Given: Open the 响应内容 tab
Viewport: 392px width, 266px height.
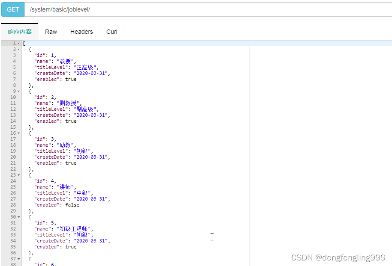Looking at the screenshot, I should 20,32.
